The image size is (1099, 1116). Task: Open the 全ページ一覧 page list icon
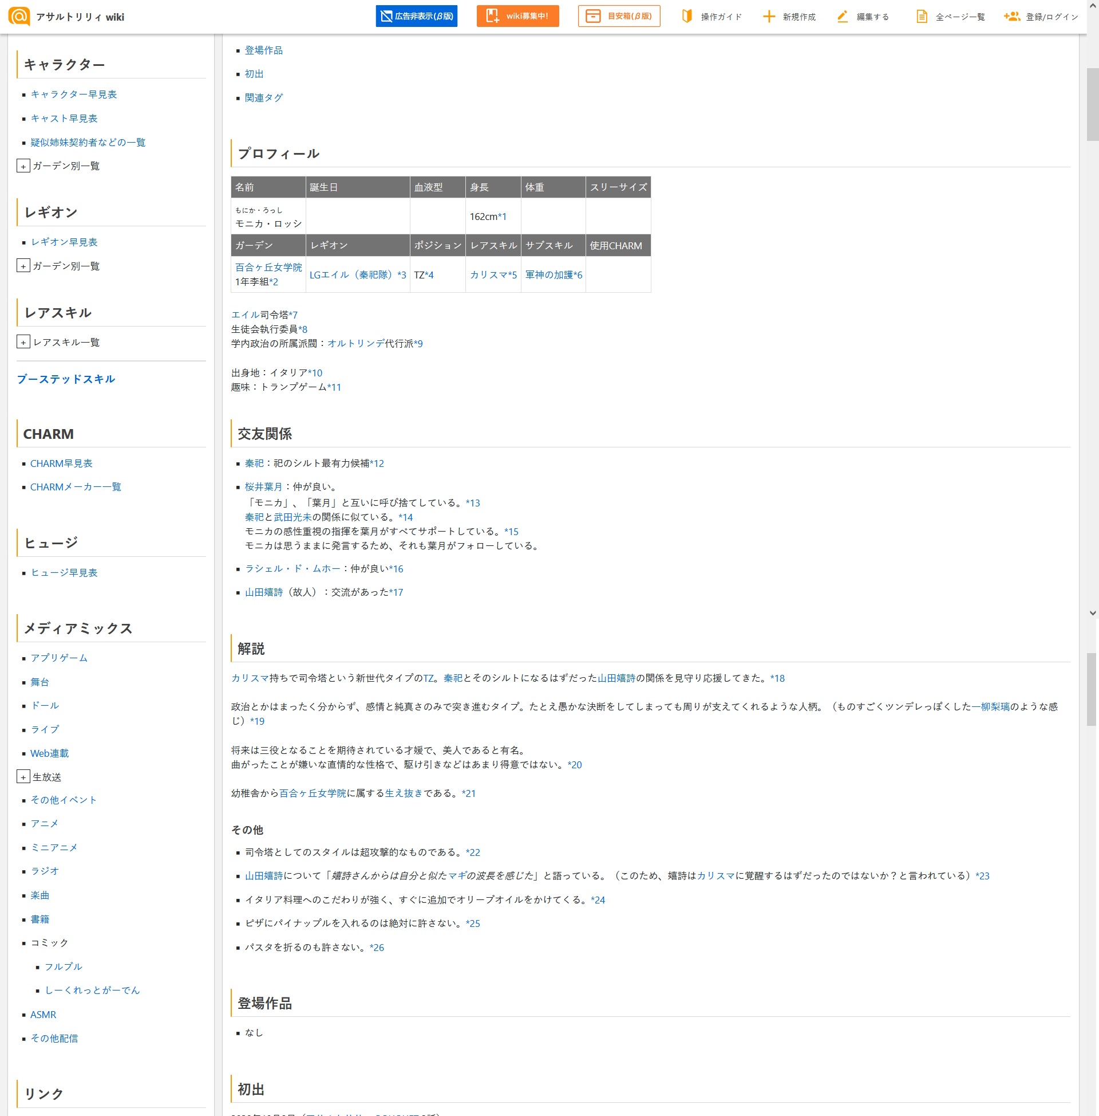[x=922, y=16]
